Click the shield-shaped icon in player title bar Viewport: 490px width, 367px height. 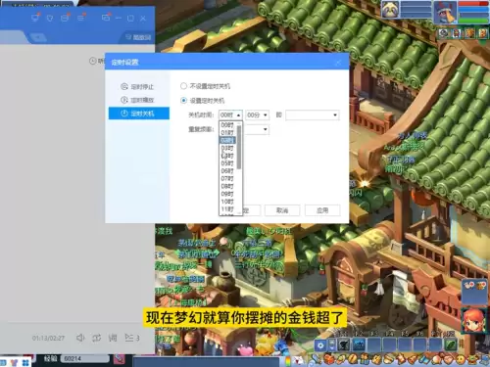click(50, 19)
